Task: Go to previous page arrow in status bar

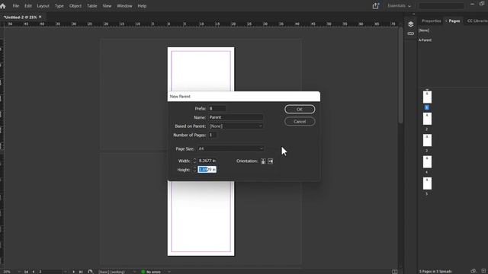Action: (x=34, y=272)
